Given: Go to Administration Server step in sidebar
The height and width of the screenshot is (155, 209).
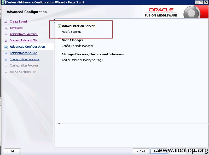Looking at the screenshot, I should tap(23, 53).
